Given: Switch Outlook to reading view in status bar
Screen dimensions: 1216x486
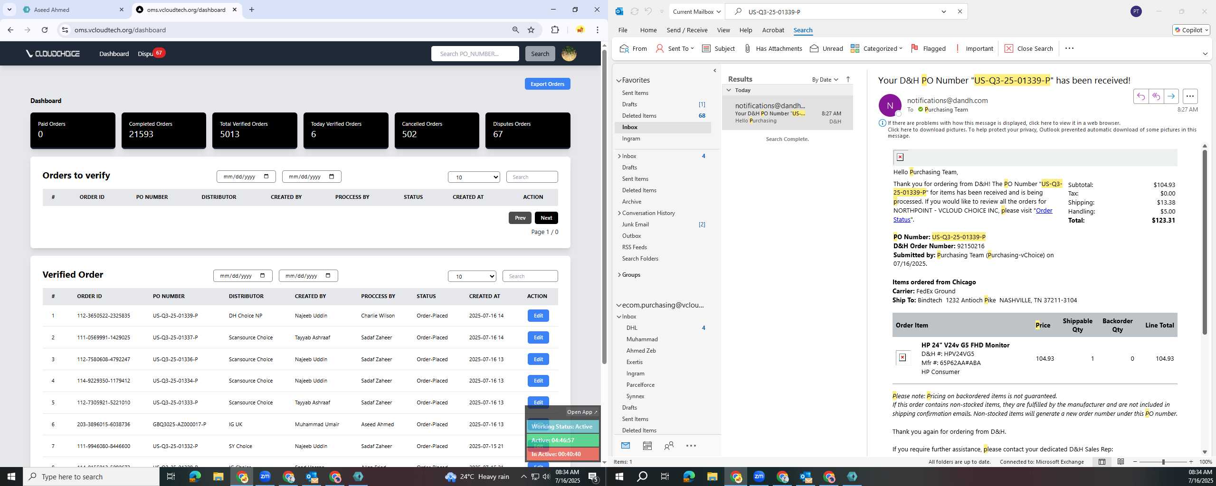Looking at the screenshot, I should [1121, 461].
